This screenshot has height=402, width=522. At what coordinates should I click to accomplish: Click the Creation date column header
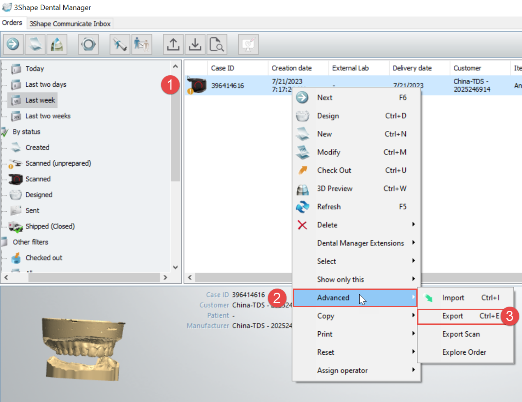(x=291, y=68)
